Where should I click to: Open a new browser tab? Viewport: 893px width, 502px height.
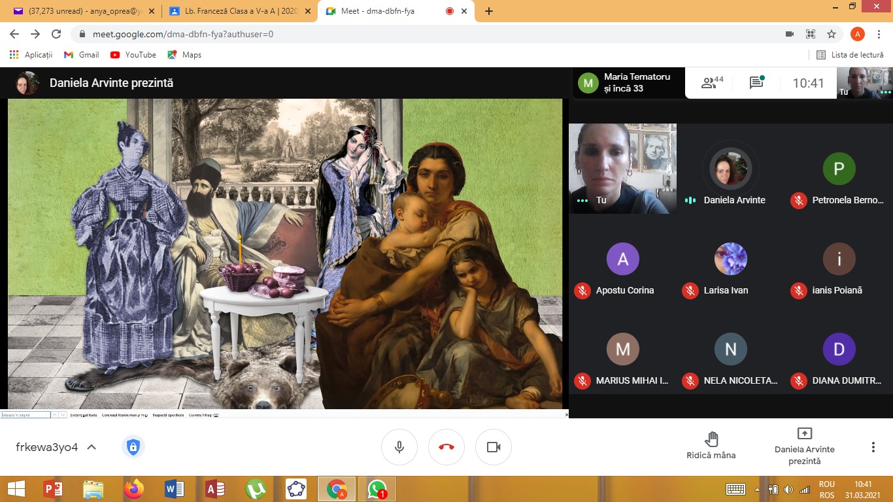[x=488, y=11]
